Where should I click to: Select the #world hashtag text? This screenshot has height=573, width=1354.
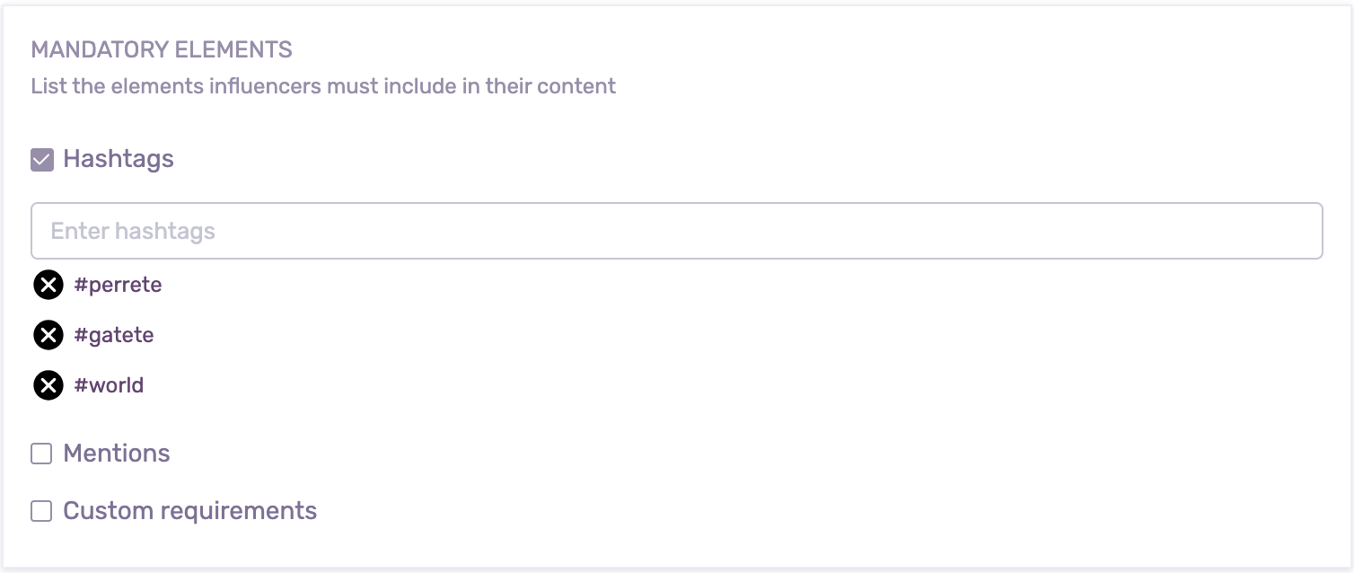click(109, 386)
